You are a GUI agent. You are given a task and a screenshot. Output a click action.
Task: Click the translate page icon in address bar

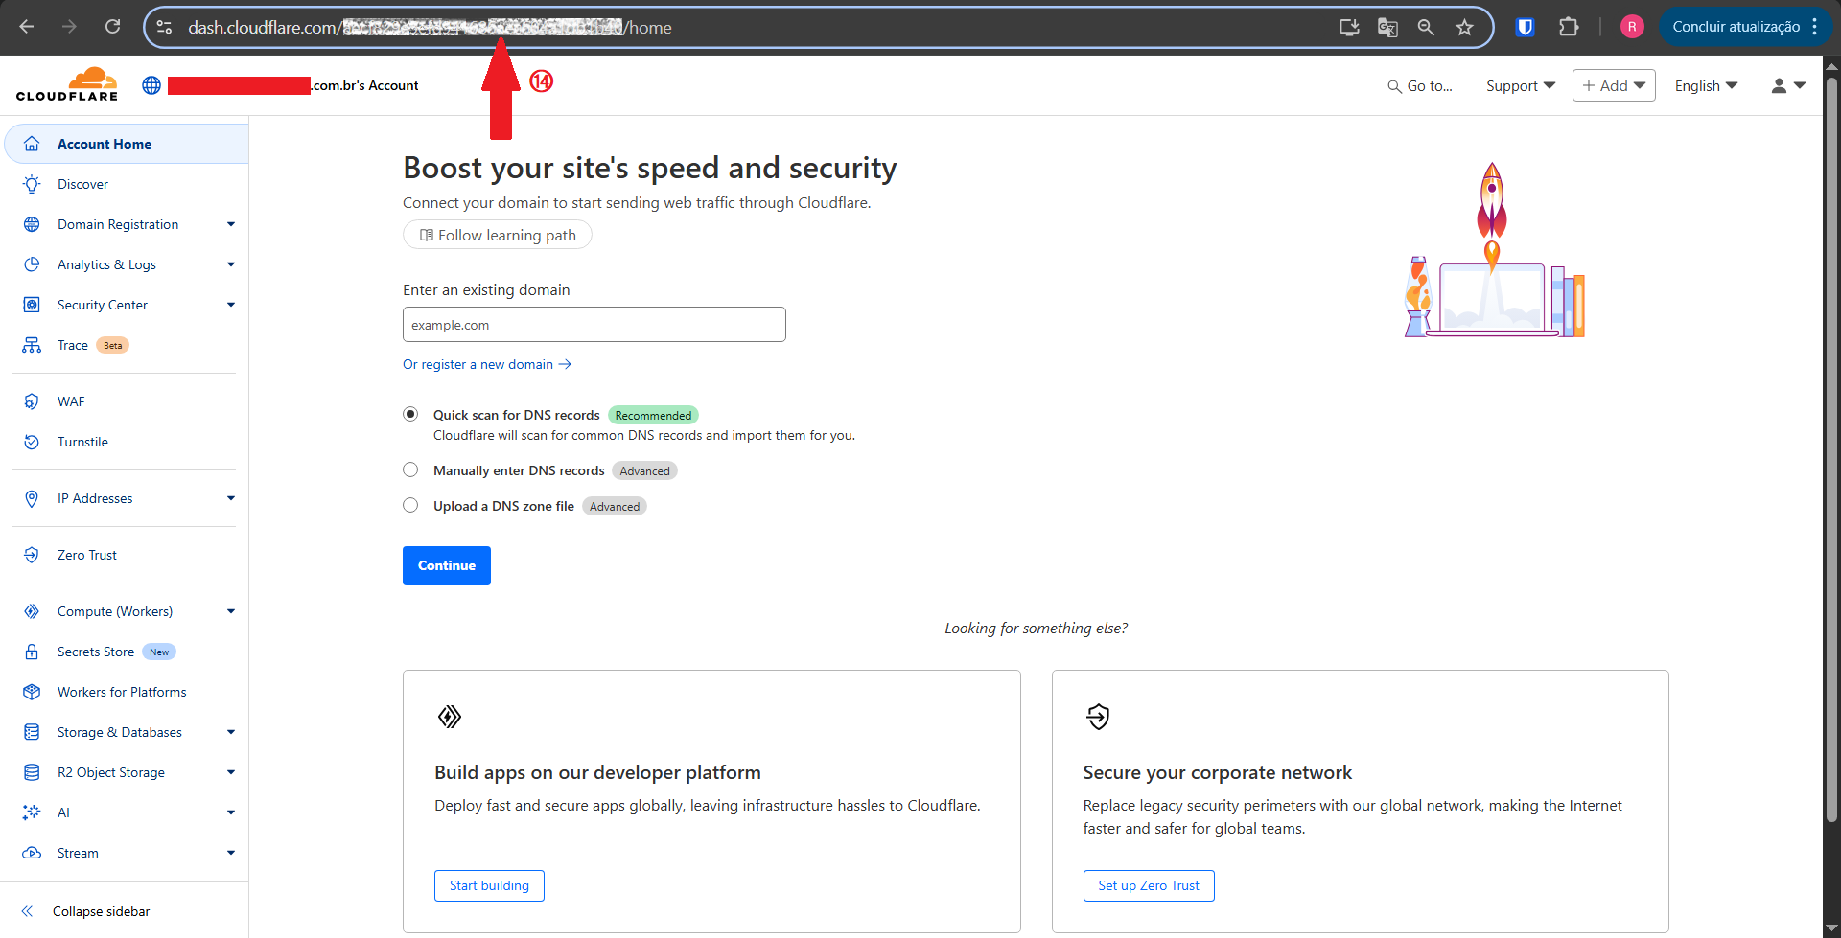[1387, 27]
